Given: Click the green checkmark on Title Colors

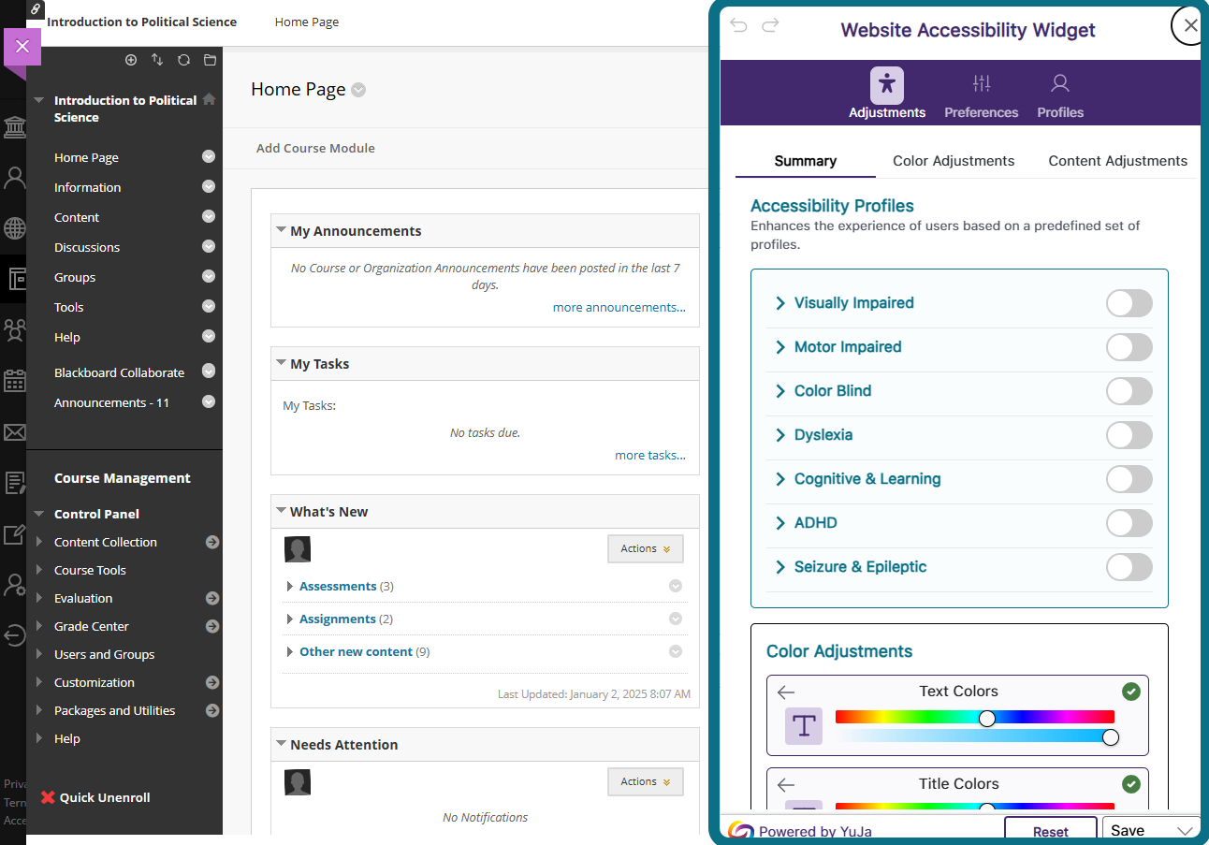Looking at the screenshot, I should click(1131, 784).
